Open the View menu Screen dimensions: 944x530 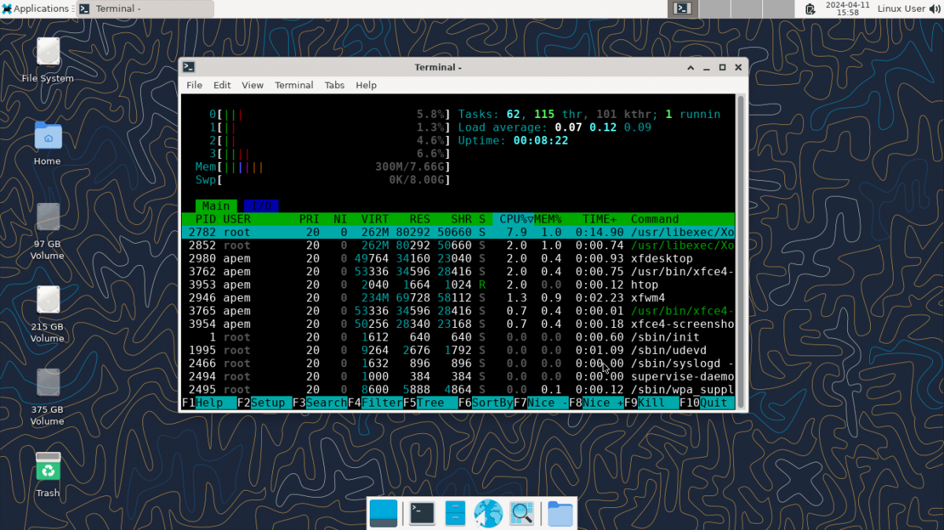tap(253, 85)
